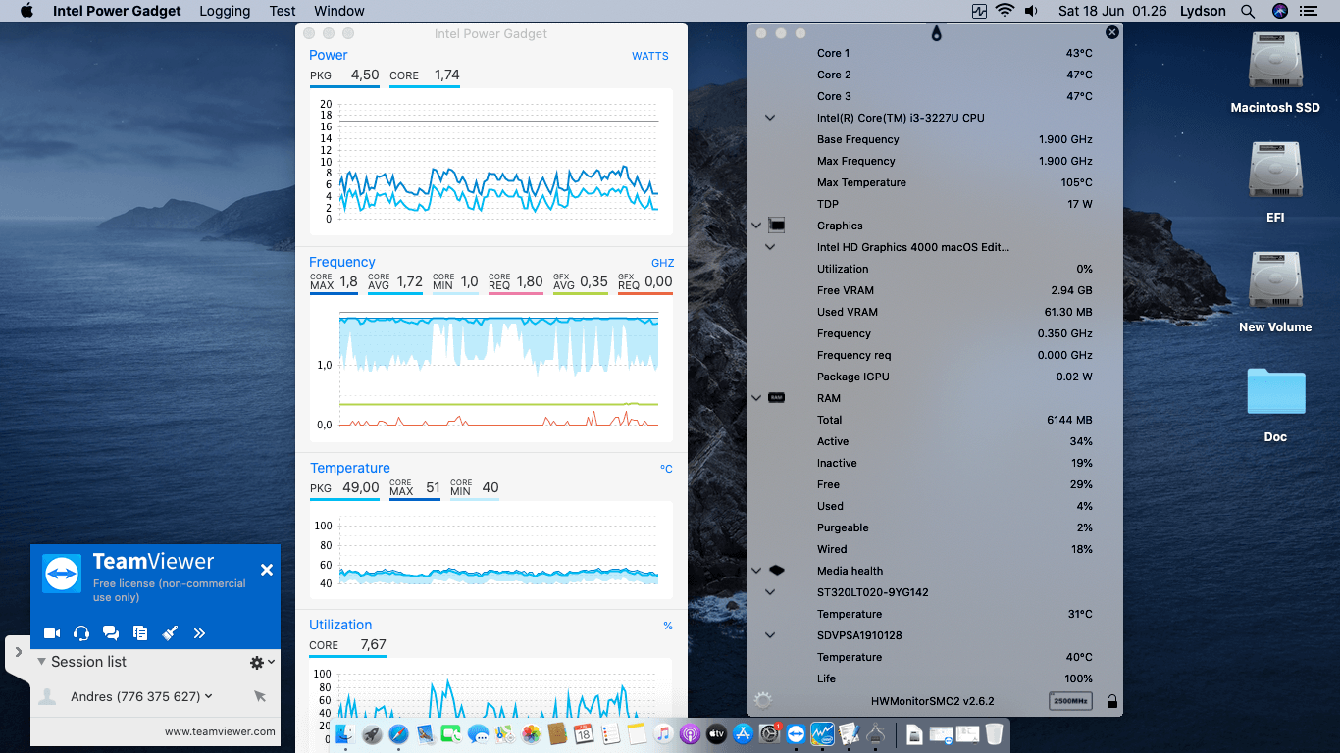Toggle WATTS unit in Power section
1340x753 pixels.
click(x=649, y=56)
